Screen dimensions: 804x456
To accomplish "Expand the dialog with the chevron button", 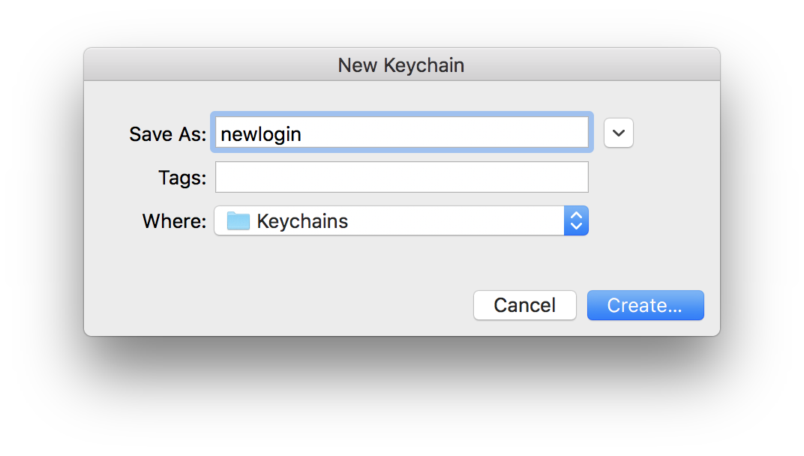I will (618, 133).
